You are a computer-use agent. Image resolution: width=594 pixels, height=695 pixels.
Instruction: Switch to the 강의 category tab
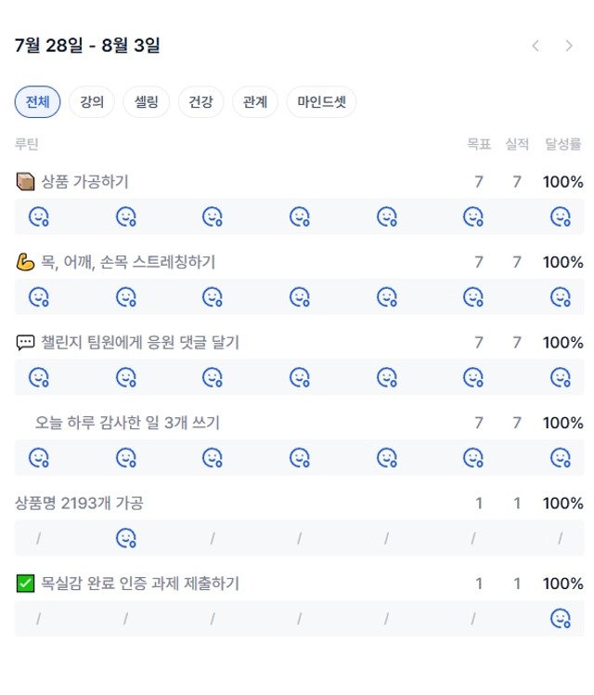click(x=92, y=102)
